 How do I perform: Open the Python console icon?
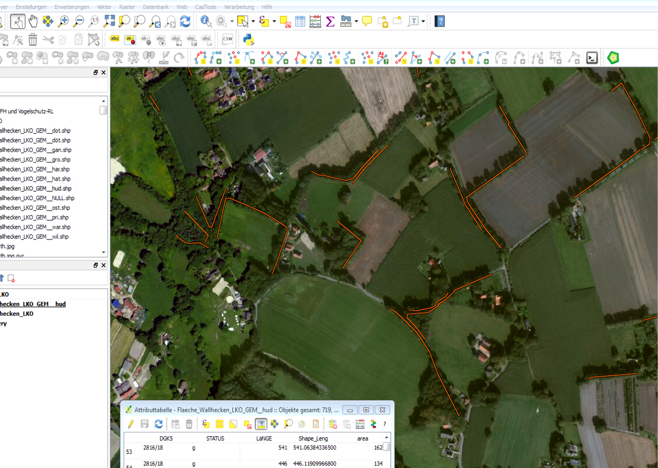point(248,39)
